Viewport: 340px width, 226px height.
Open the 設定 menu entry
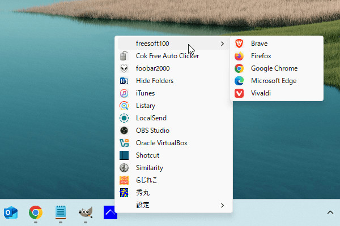click(173, 205)
